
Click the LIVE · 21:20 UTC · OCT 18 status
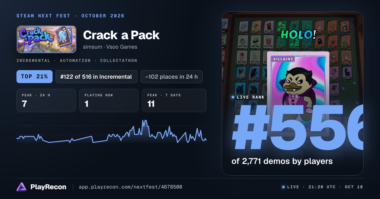tap(322, 187)
